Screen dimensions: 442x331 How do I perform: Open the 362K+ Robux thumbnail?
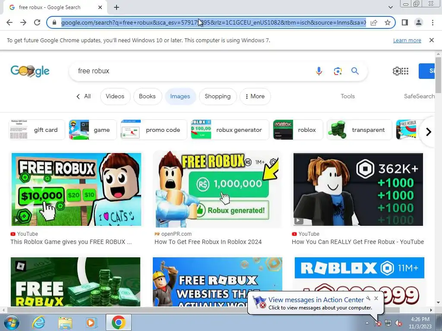358,189
